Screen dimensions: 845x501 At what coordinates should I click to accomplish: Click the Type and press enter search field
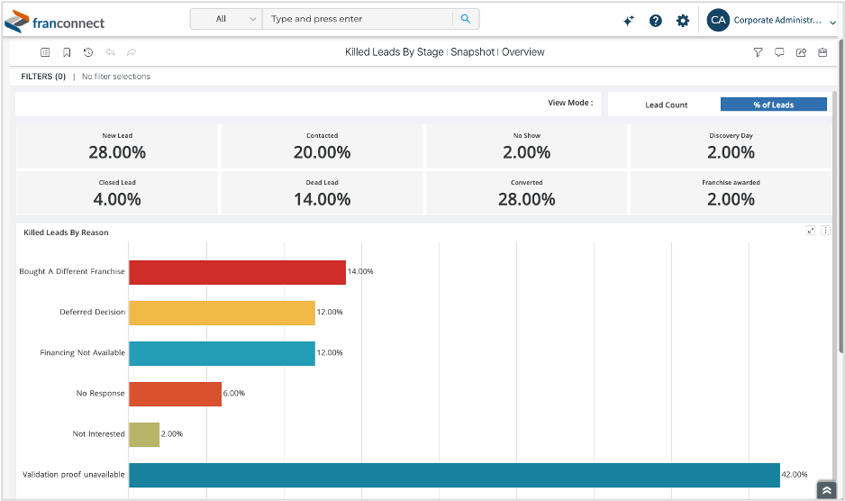357,19
